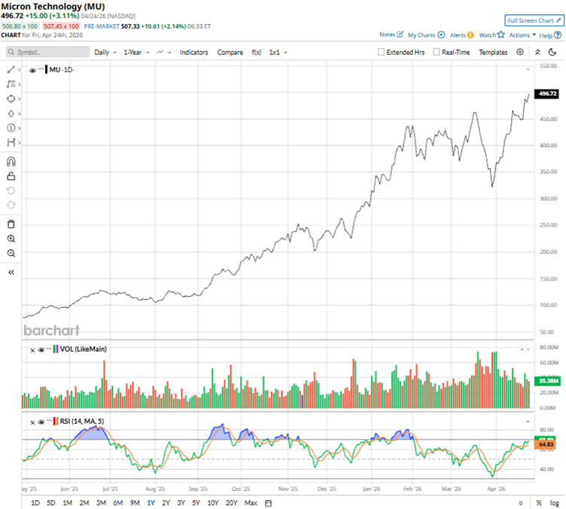Screen dimensions: 566x509
Task: Select the 20Y range button
Action: click(231, 503)
